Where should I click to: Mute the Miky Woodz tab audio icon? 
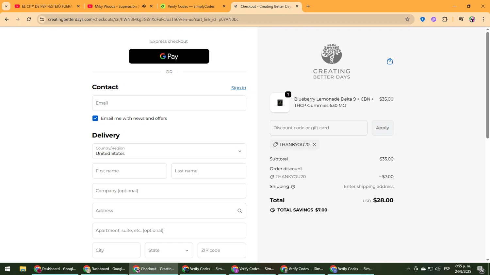[144, 6]
